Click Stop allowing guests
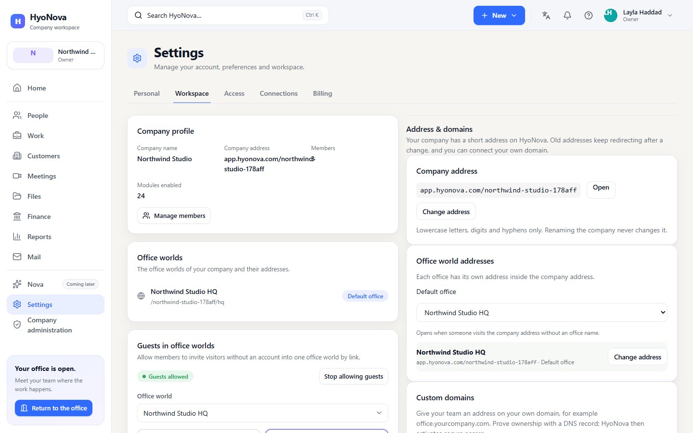The image size is (693, 433). point(354,377)
